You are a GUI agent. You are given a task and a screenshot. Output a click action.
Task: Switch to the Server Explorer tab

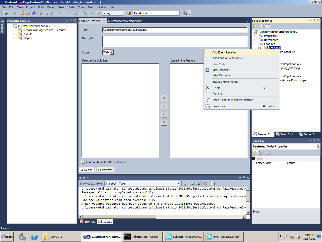pyautogui.click(x=308, y=134)
